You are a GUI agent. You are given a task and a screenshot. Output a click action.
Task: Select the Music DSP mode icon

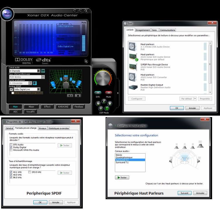click(104, 101)
